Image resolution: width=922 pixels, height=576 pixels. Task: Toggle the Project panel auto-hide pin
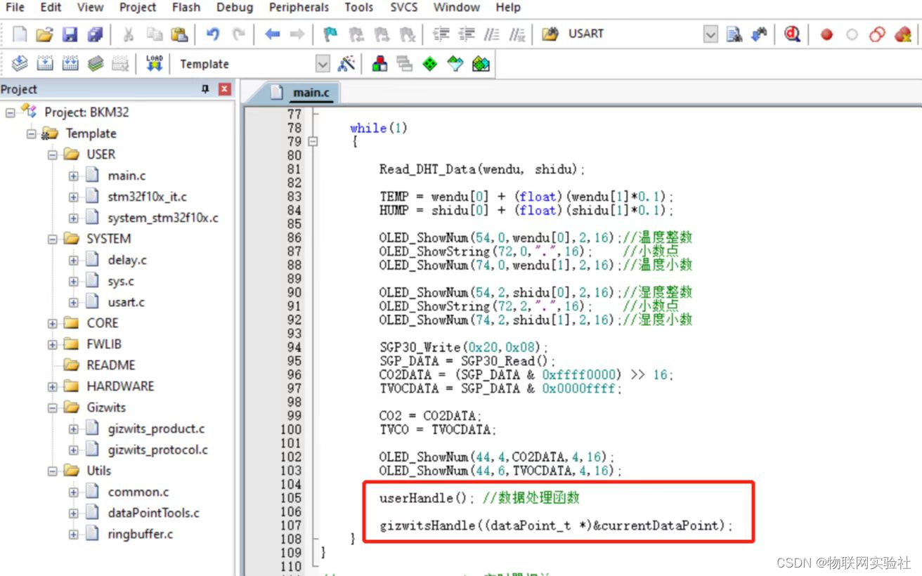point(205,89)
